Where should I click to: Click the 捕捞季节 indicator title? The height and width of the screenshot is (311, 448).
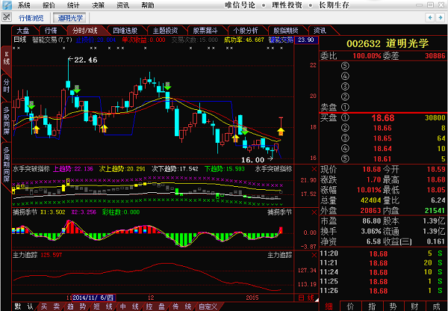tap(26, 212)
